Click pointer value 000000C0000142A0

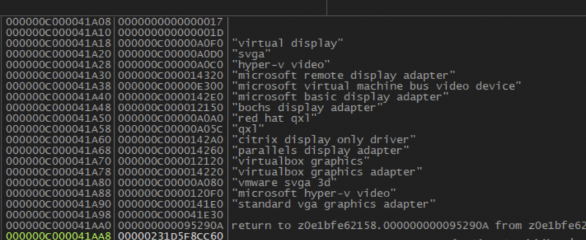click(171, 140)
